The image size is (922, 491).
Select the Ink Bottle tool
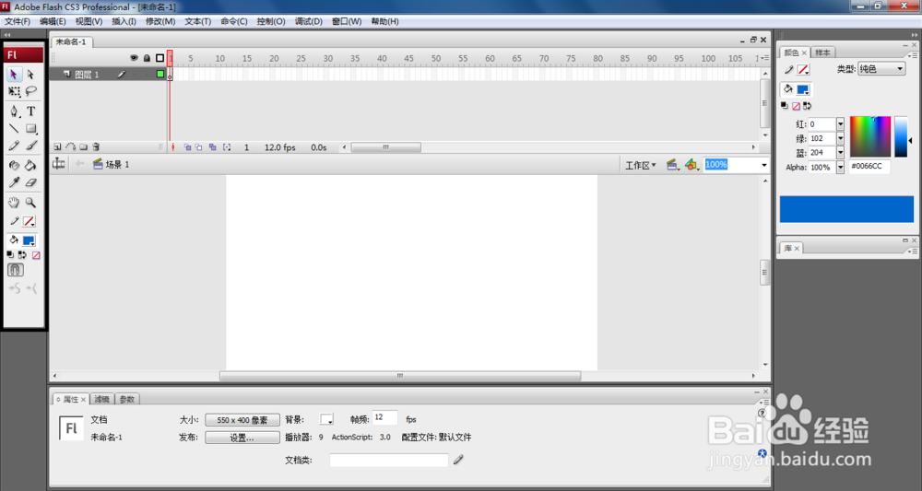[x=14, y=166]
